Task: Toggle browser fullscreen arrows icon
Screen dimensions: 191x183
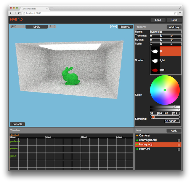Action: tap(180, 8)
